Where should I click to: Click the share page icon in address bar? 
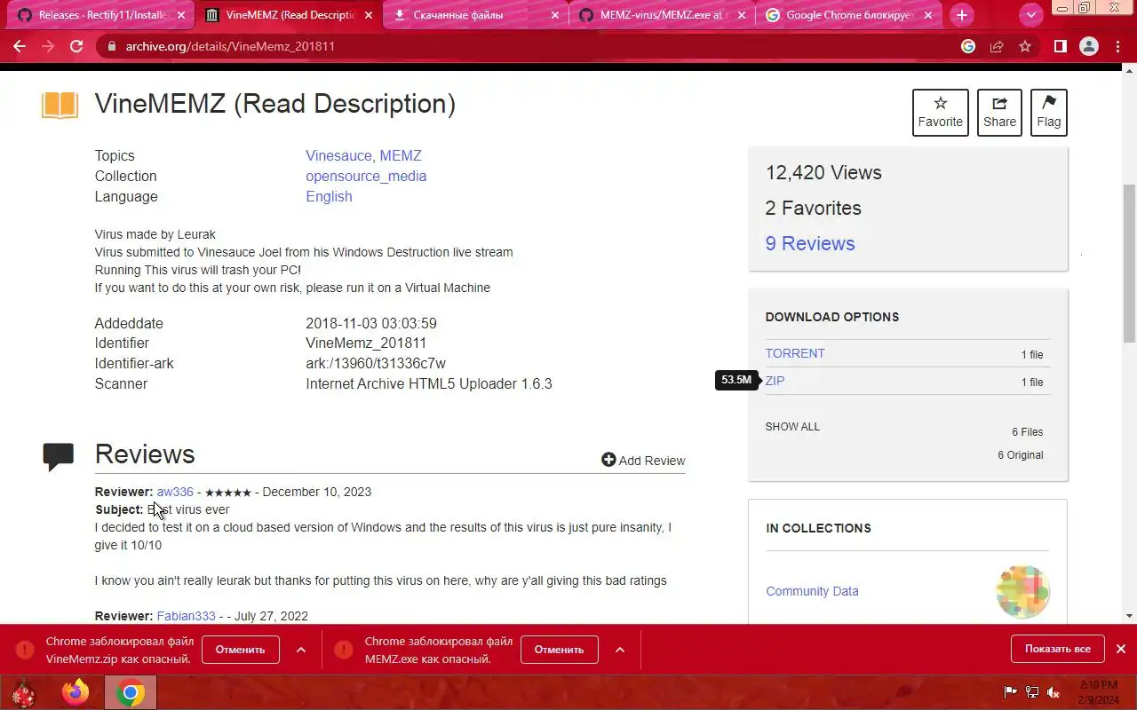coord(997,46)
